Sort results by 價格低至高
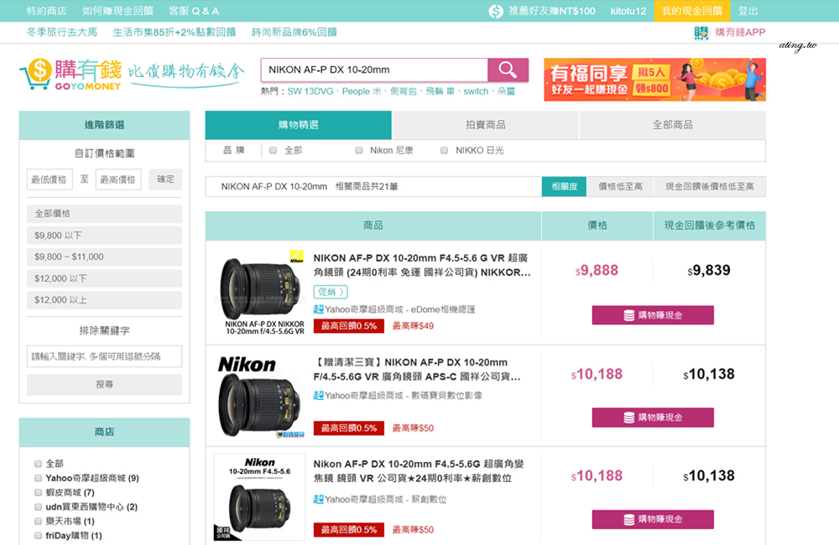The width and height of the screenshot is (839, 545). click(620, 186)
